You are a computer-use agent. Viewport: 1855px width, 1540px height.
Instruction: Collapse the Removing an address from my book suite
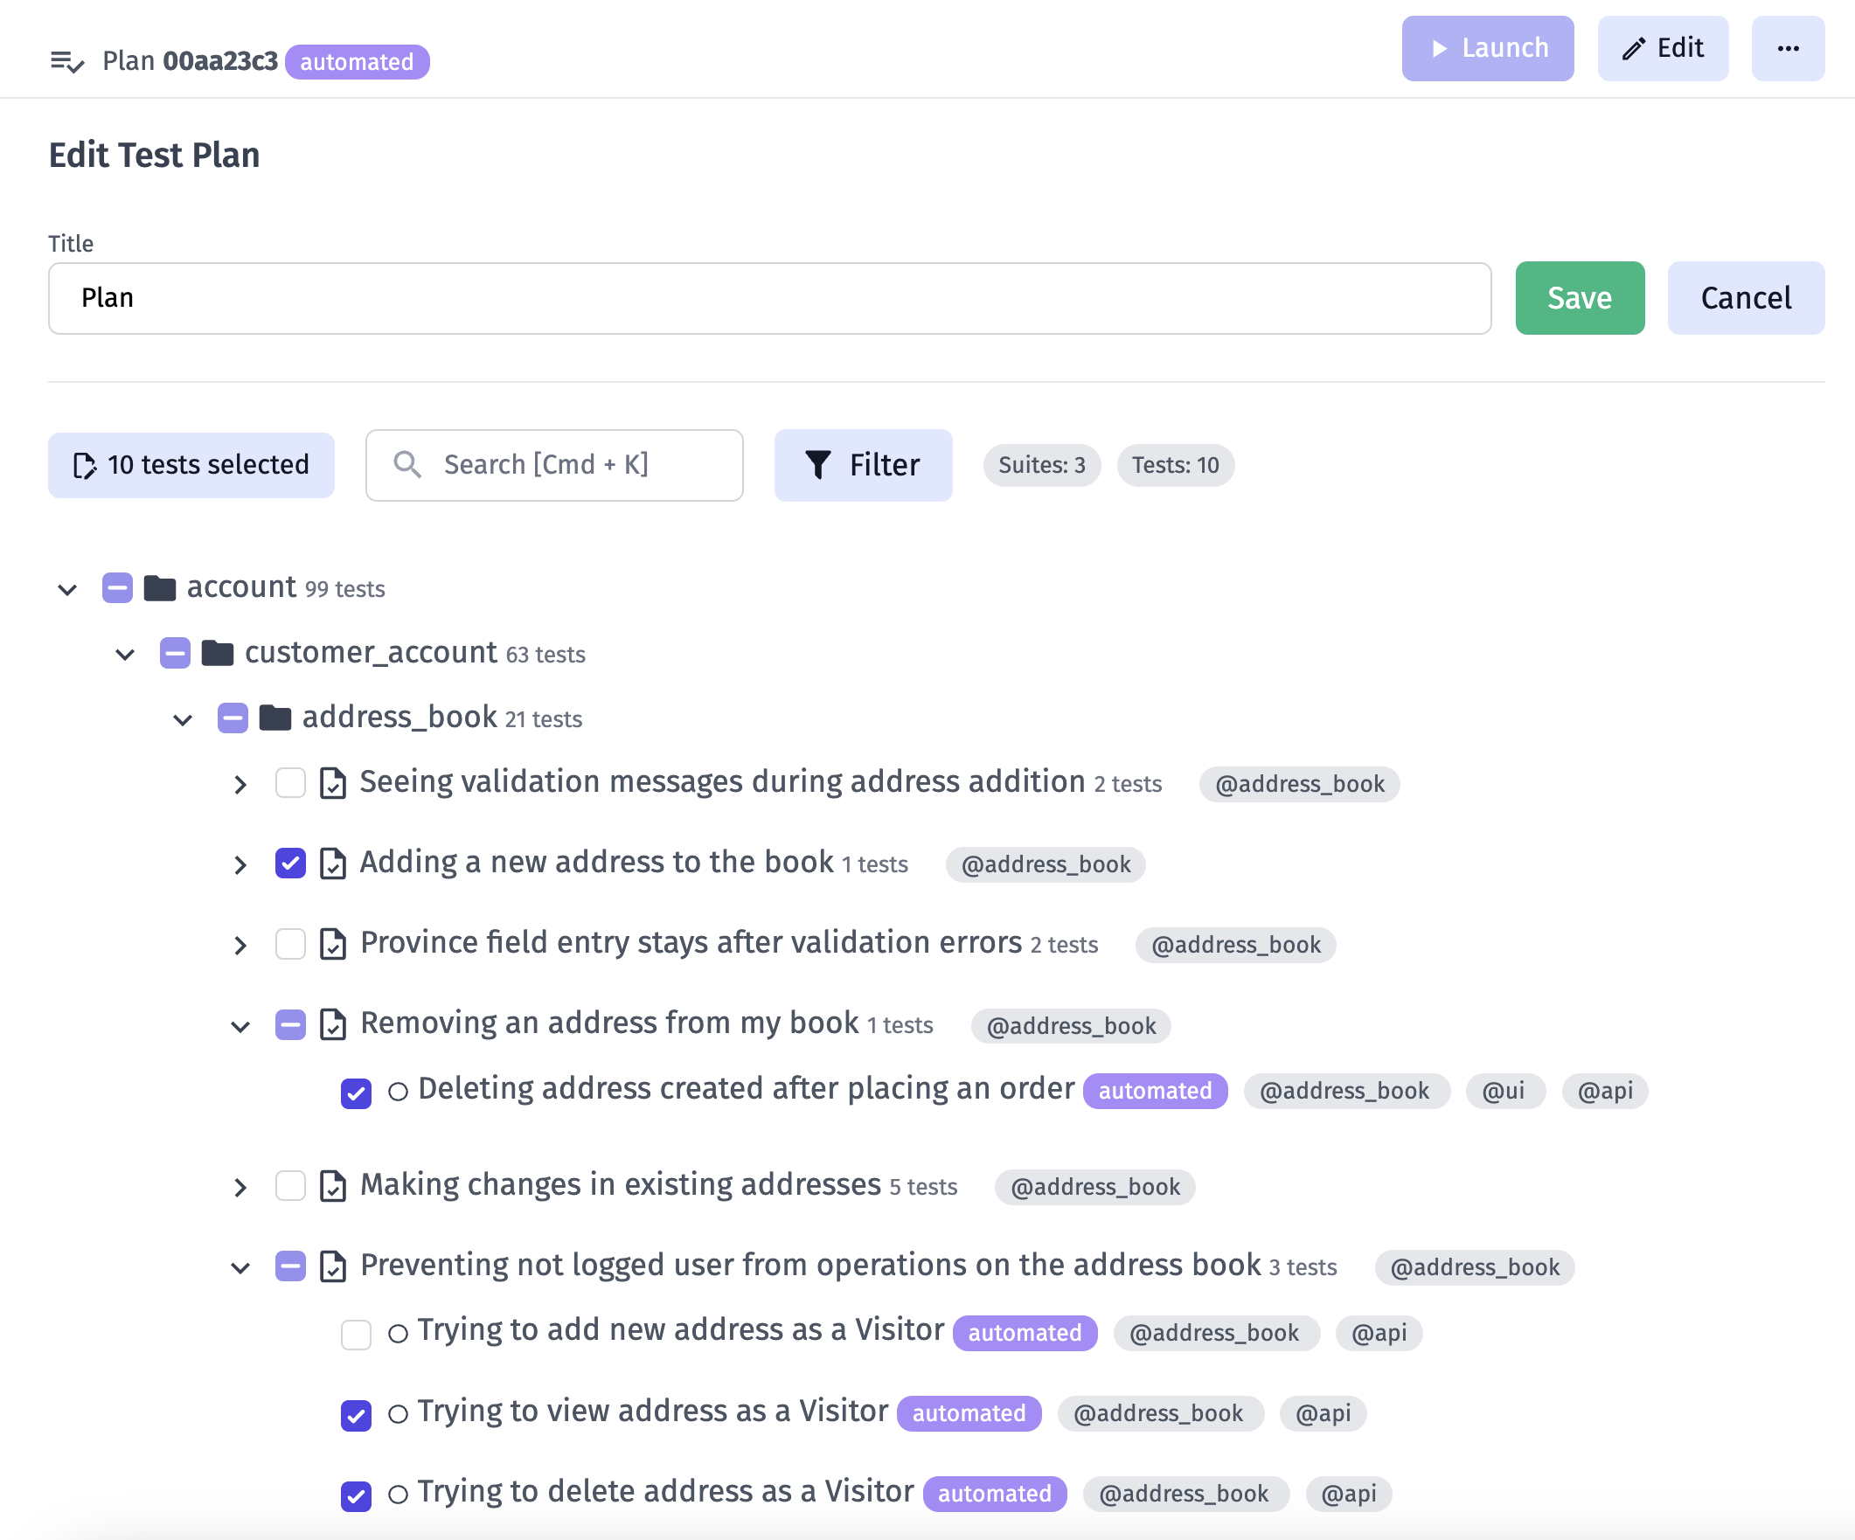click(240, 1026)
